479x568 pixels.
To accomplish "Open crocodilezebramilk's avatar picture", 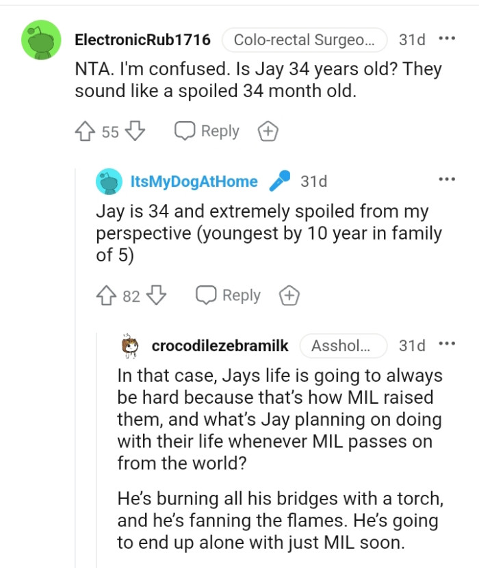I will (130, 346).
